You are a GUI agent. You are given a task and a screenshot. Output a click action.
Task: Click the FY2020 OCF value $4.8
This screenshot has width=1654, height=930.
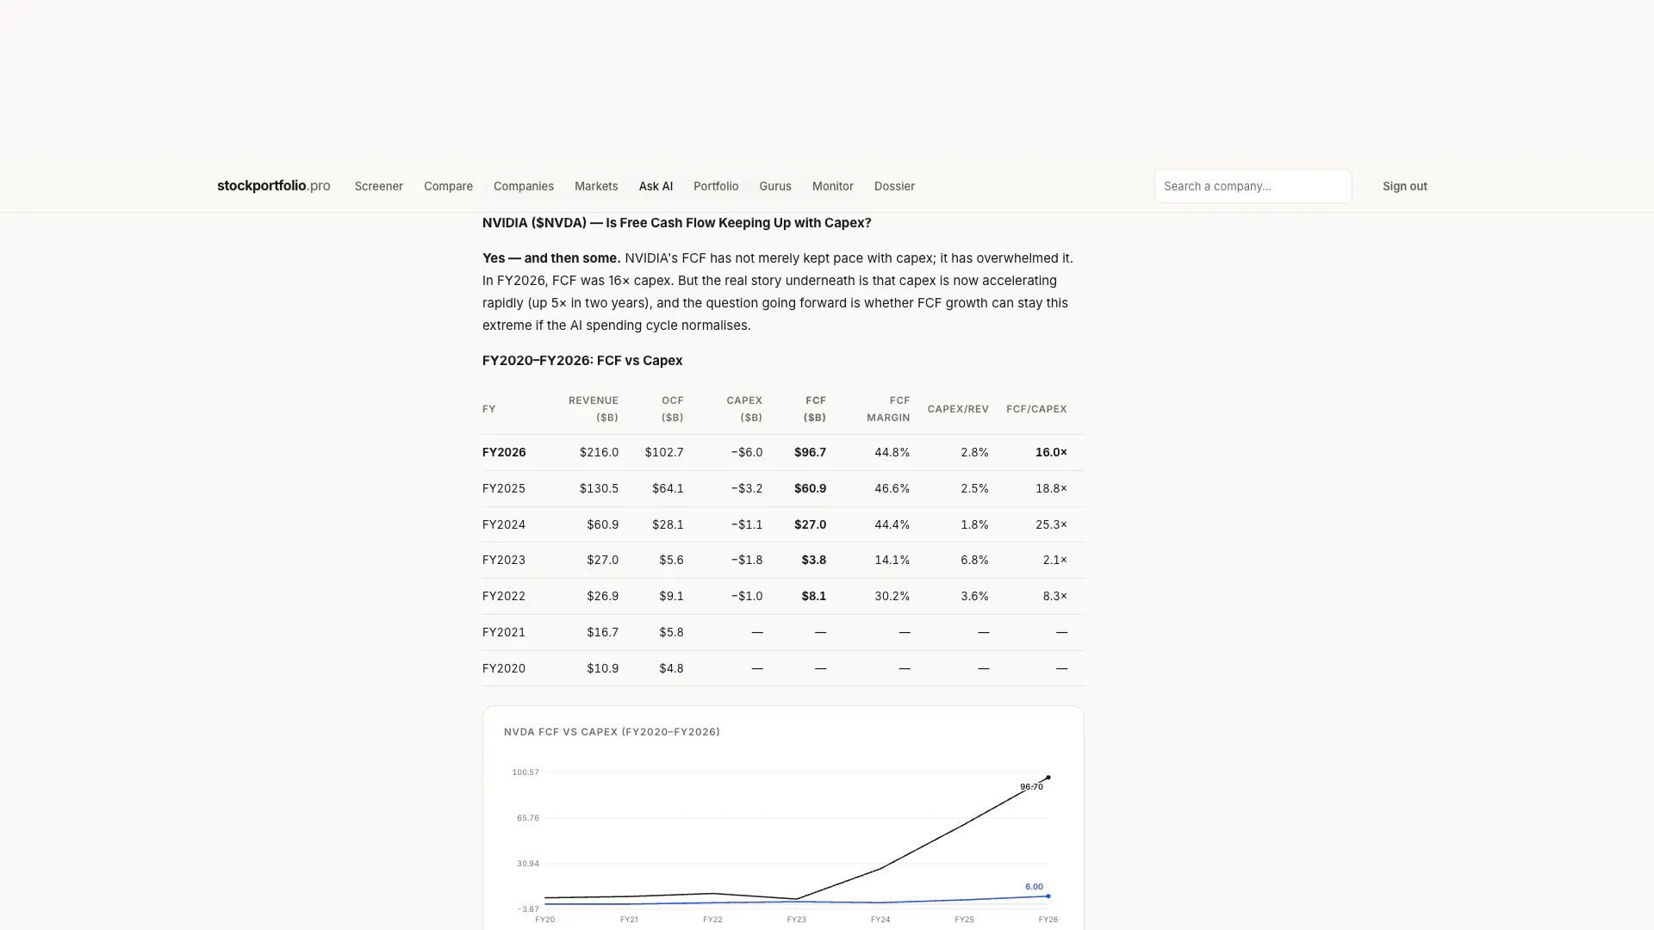tap(671, 668)
